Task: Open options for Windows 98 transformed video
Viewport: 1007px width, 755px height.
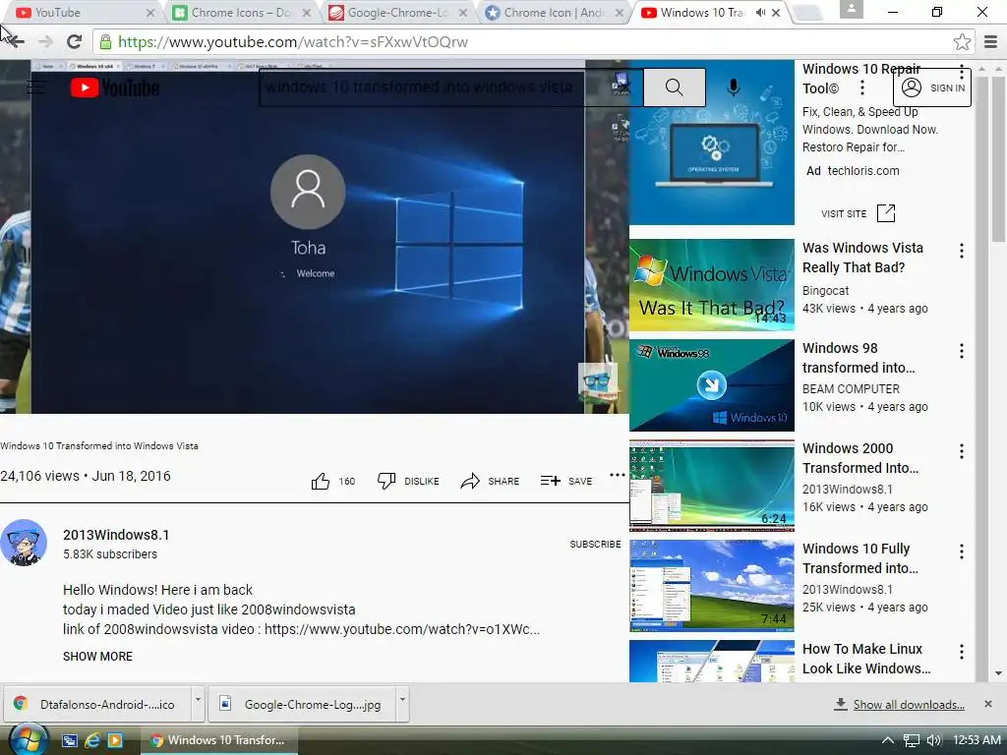Action: pyautogui.click(x=962, y=351)
